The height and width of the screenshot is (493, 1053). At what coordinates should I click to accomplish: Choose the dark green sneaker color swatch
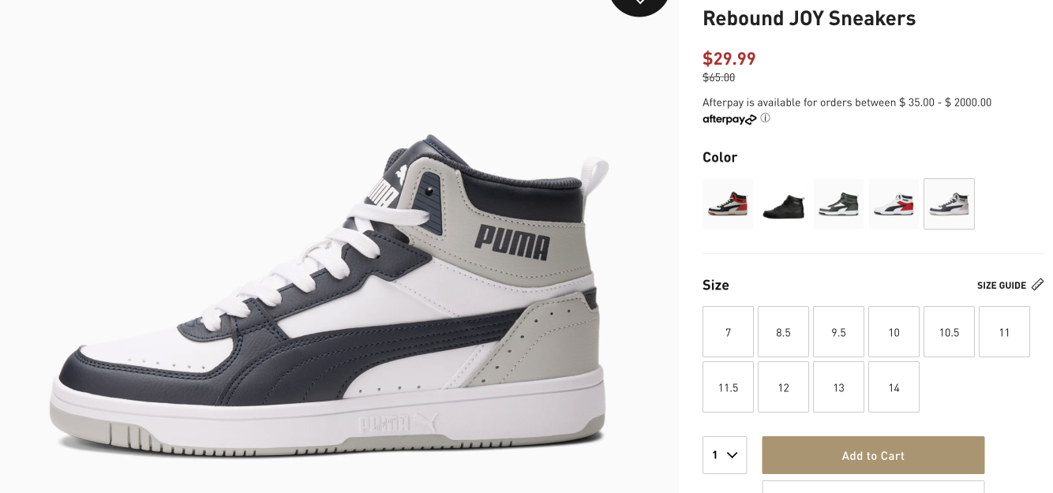(x=838, y=204)
